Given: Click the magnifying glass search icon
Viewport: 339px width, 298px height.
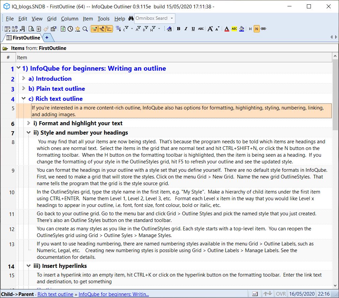Looking at the screenshot, I should 85,29.
